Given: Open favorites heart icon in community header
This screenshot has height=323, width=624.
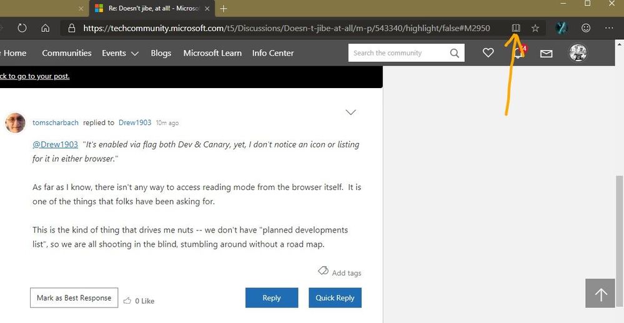Looking at the screenshot, I should coord(488,52).
